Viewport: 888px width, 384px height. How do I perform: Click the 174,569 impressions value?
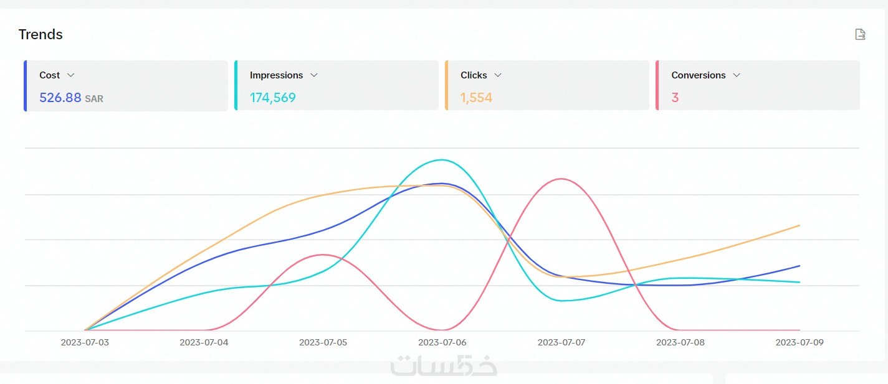click(x=273, y=98)
